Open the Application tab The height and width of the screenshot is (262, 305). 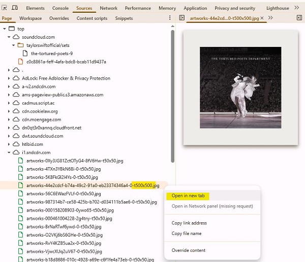(195, 8)
